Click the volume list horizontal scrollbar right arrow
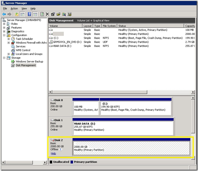 pos(193,92)
